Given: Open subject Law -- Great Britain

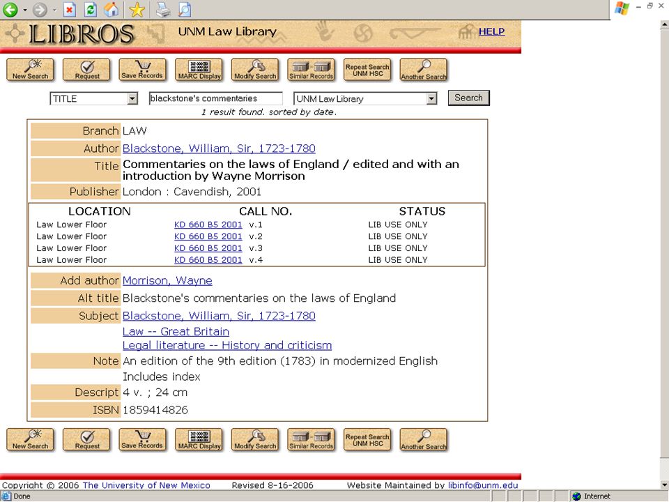Looking at the screenshot, I should point(176,332).
